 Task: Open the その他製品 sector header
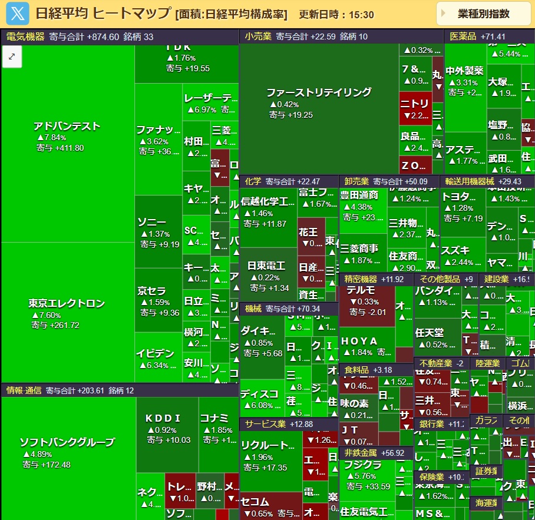(446, 279)
